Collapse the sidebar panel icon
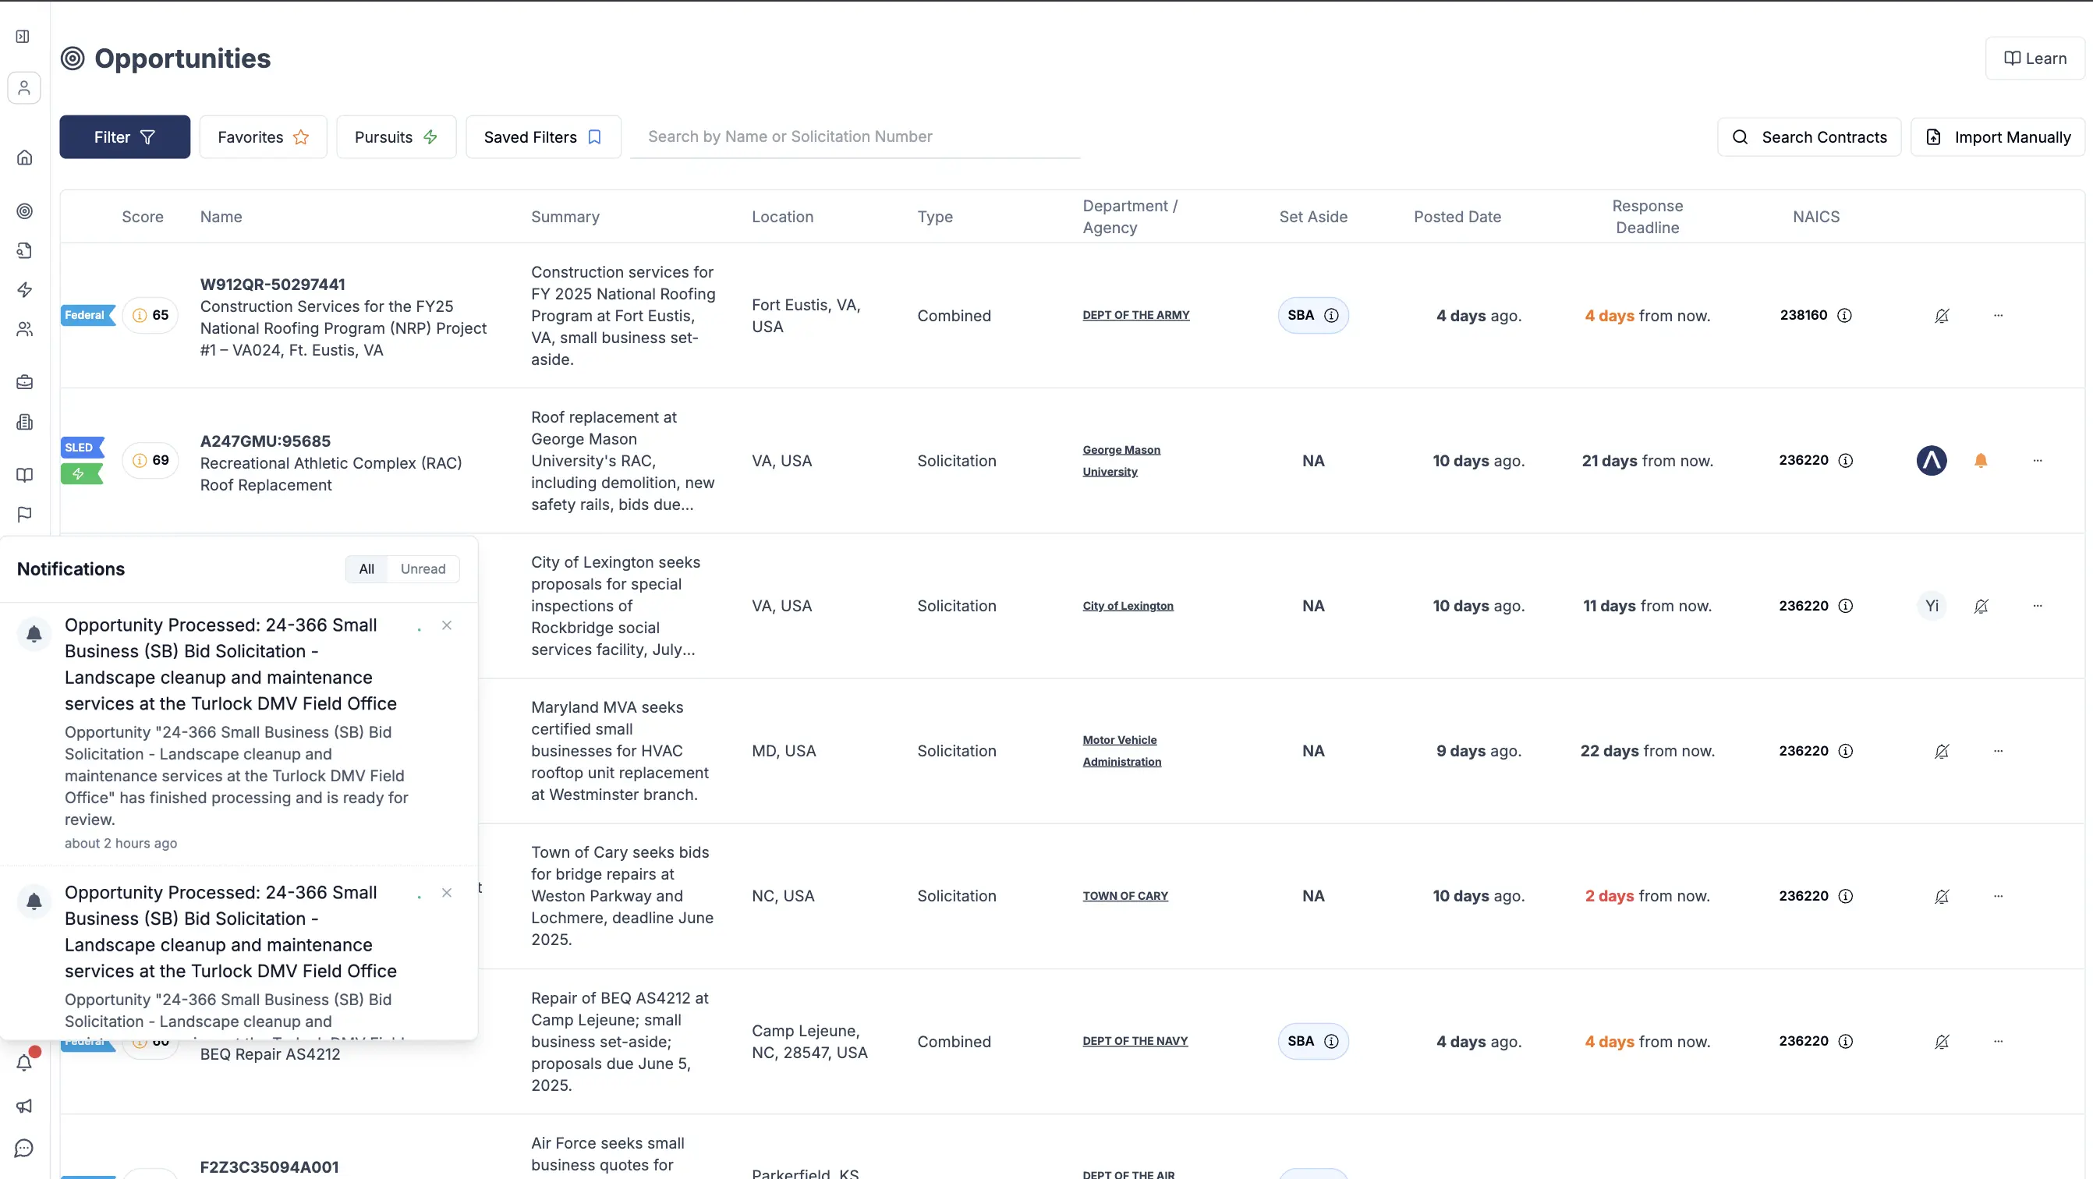Screen dimensions: 2093x1179 (x=23, y=37)
